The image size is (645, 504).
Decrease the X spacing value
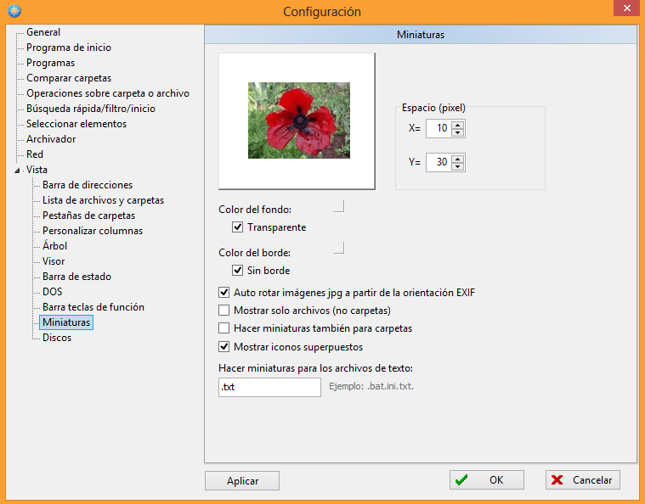(x=457, y=132)
